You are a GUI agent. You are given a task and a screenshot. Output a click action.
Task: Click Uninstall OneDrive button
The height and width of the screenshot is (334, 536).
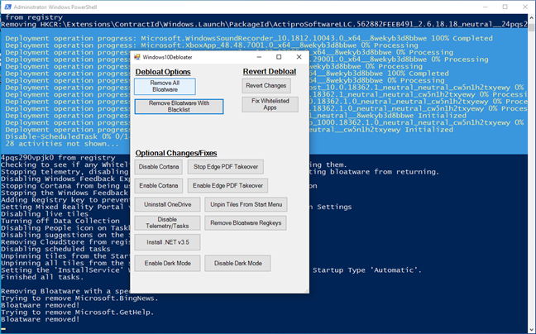[x=167, y=204]
